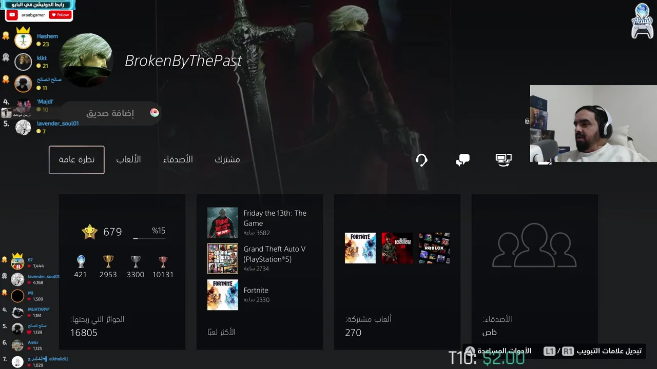Select the araabgamer channel name
Image resolution: width=657 pixels, height=369 pixels.
(x=33, y=15)
